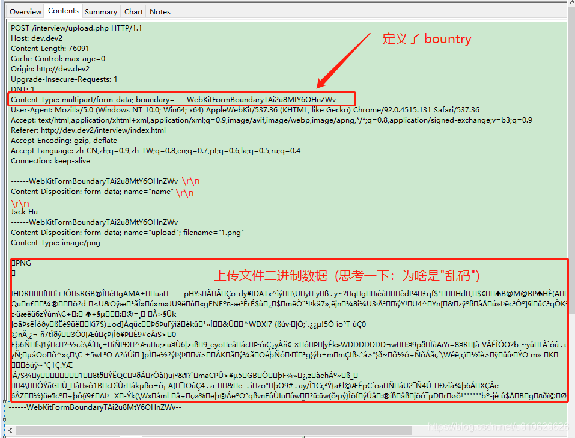This screenshot has width=575, height=438.
Task: Click the 'Origin: http://dev.dev2' line
Action: (50, 69)
